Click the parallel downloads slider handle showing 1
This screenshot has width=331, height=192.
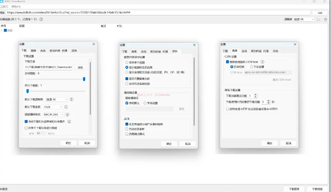(28, 91)
